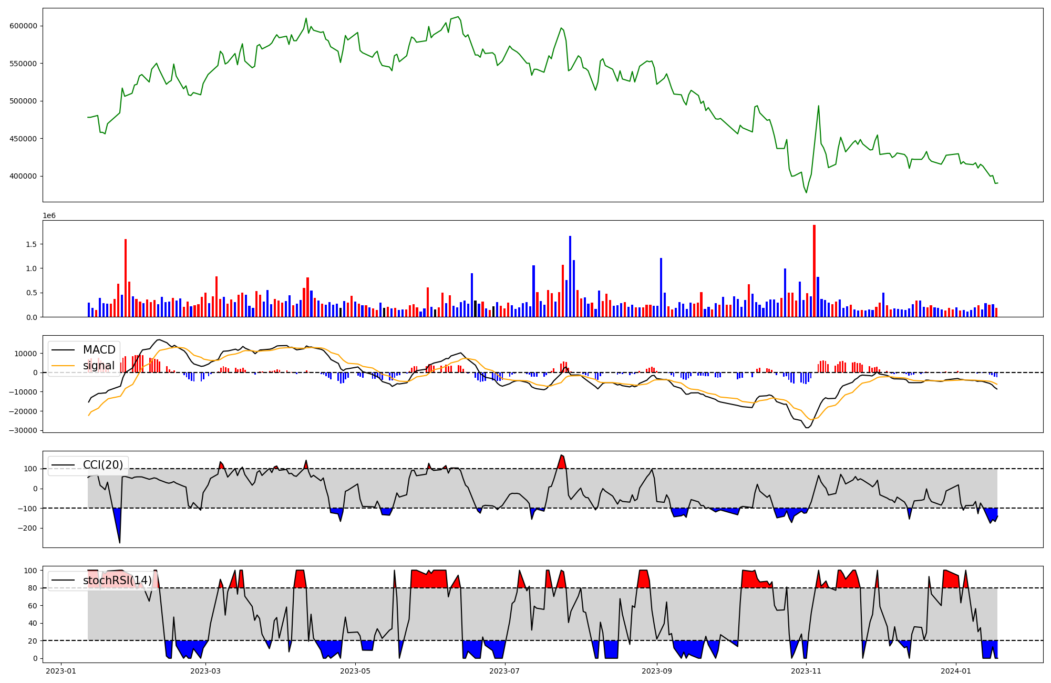Click the −100 label on CCI axis
1051x683 pixels.
(27, 509)
